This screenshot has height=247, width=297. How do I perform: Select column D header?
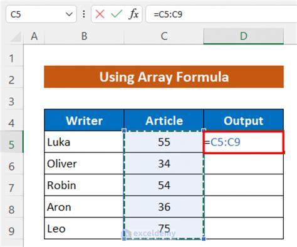(244, 36)
